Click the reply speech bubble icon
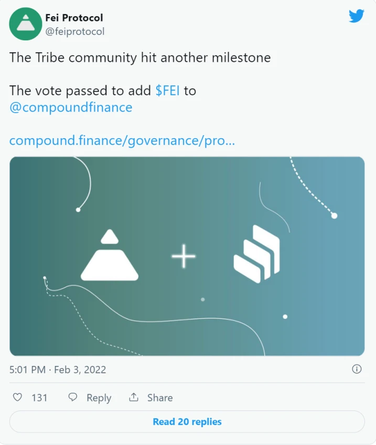376x445 pixels. point(73,397)
